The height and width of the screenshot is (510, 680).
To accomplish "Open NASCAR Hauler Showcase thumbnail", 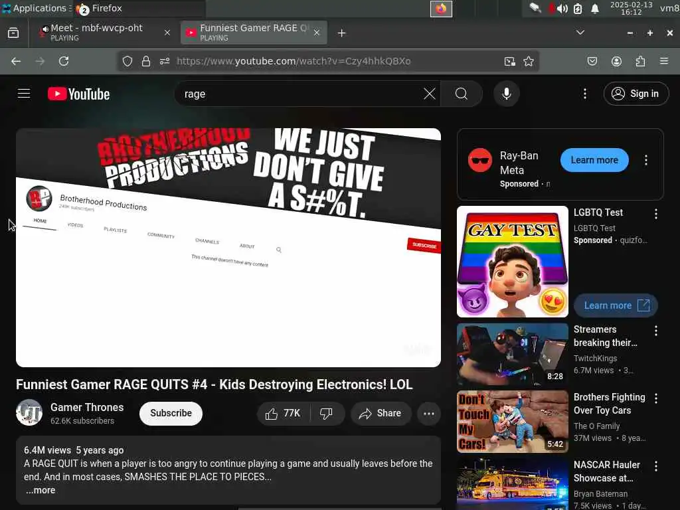I will [x=512, y=484].
